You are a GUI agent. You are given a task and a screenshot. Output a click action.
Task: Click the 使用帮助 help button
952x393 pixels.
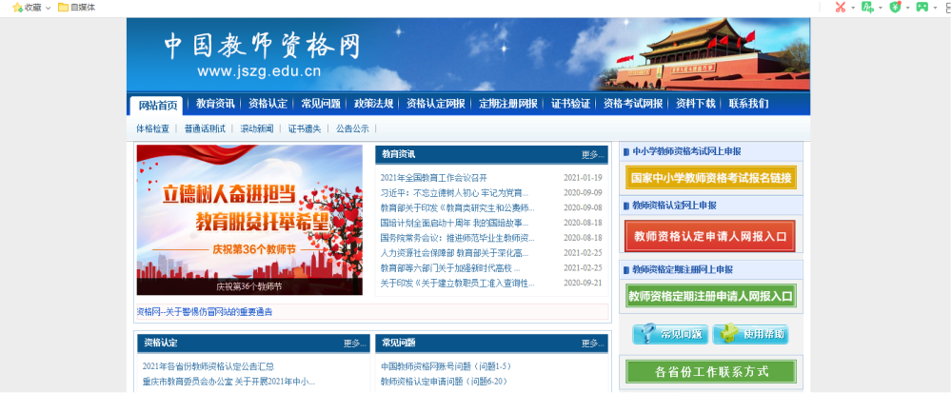[x=750, y=334]
